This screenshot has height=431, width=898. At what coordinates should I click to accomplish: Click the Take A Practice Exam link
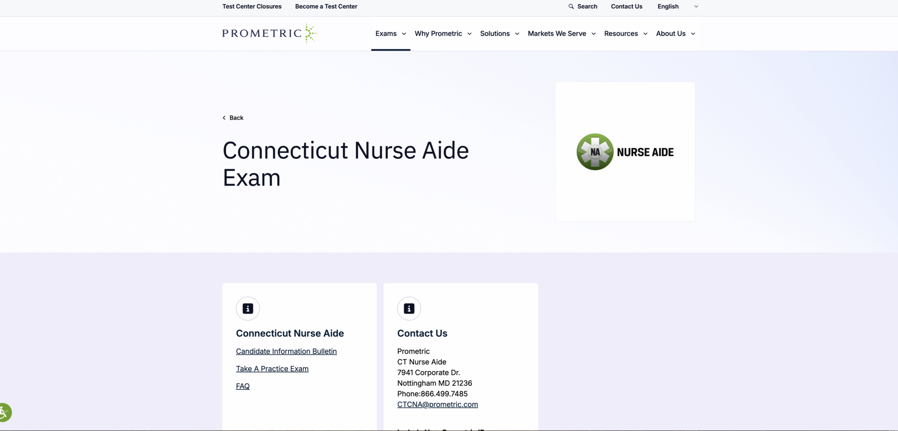coord(272,368)
